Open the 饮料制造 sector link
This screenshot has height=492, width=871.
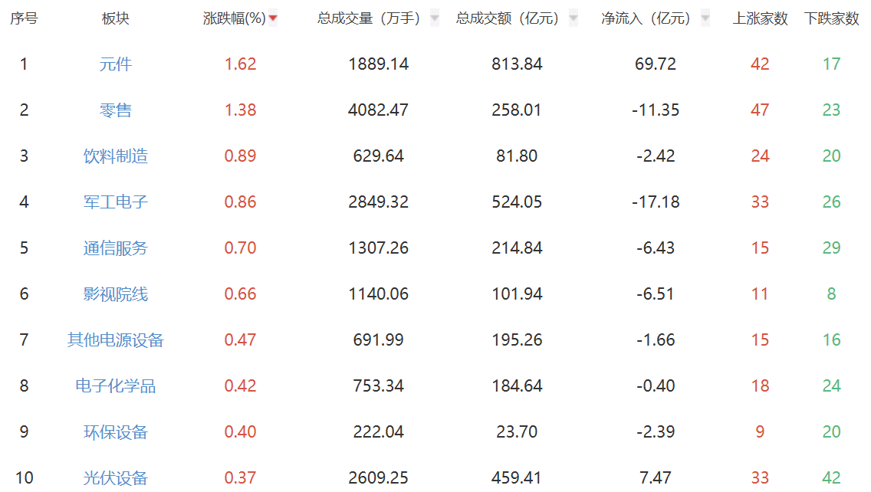tap(116, 156)
